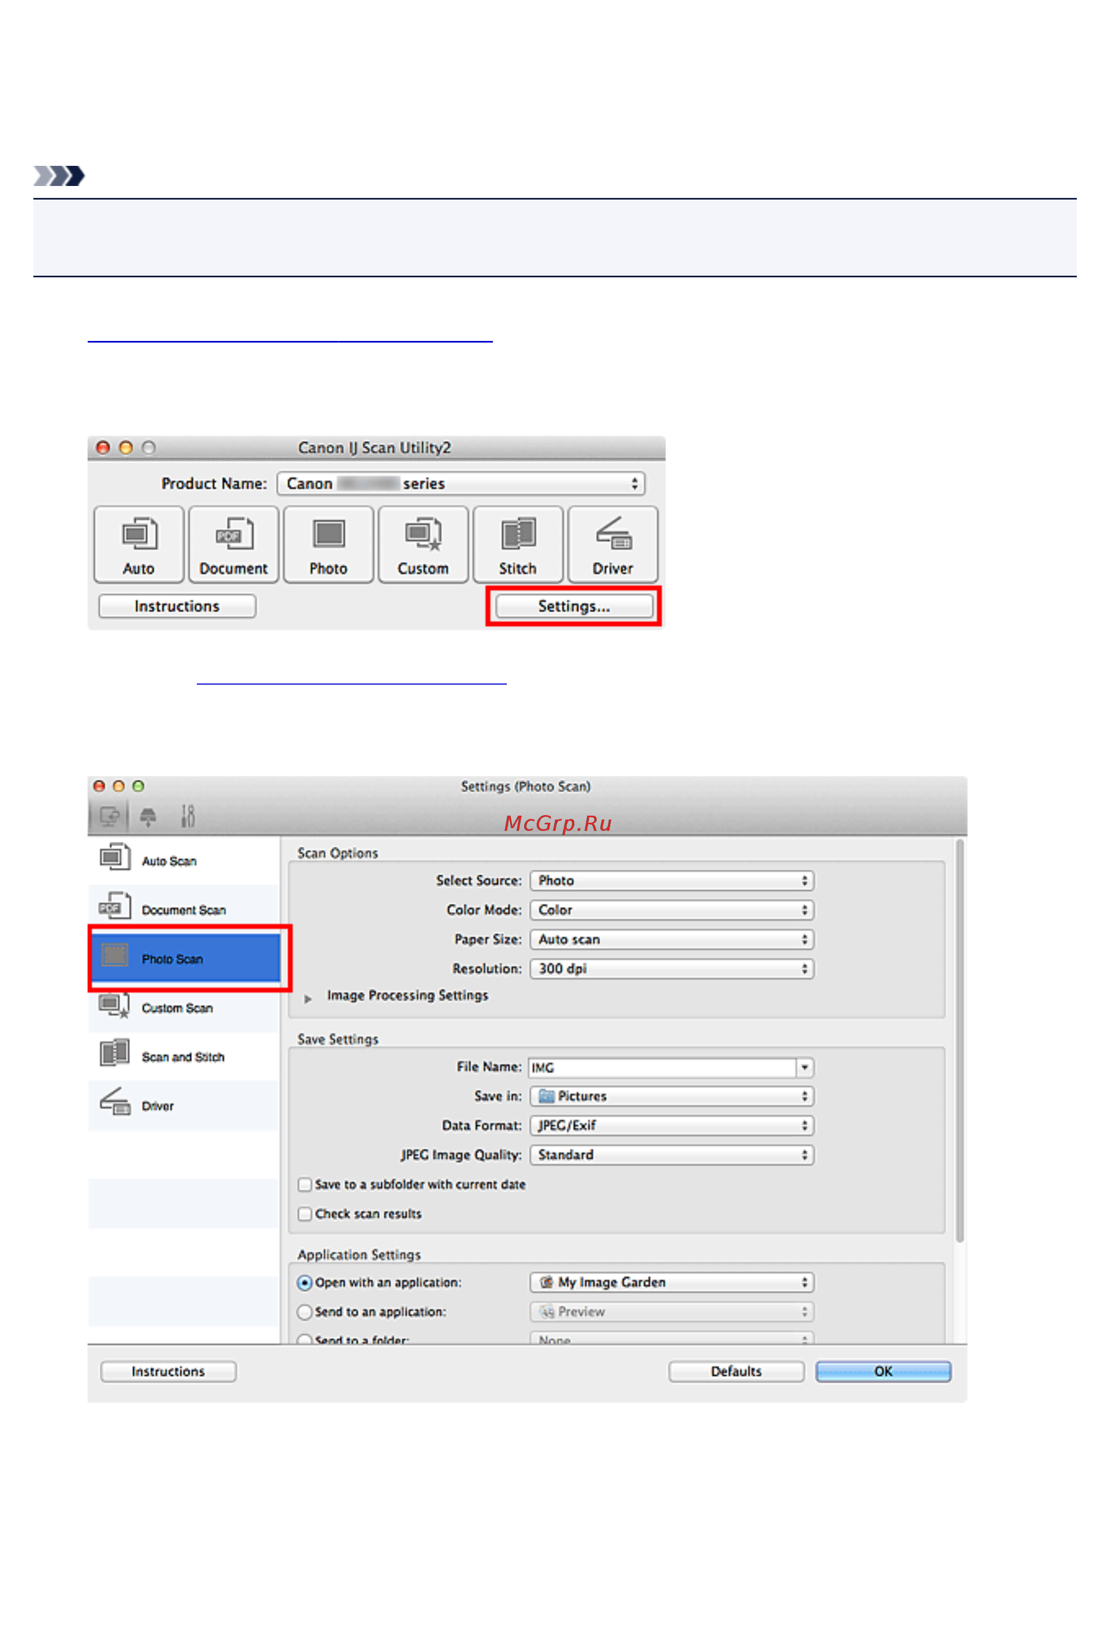Open the Save in folder dropdown

672,1096
